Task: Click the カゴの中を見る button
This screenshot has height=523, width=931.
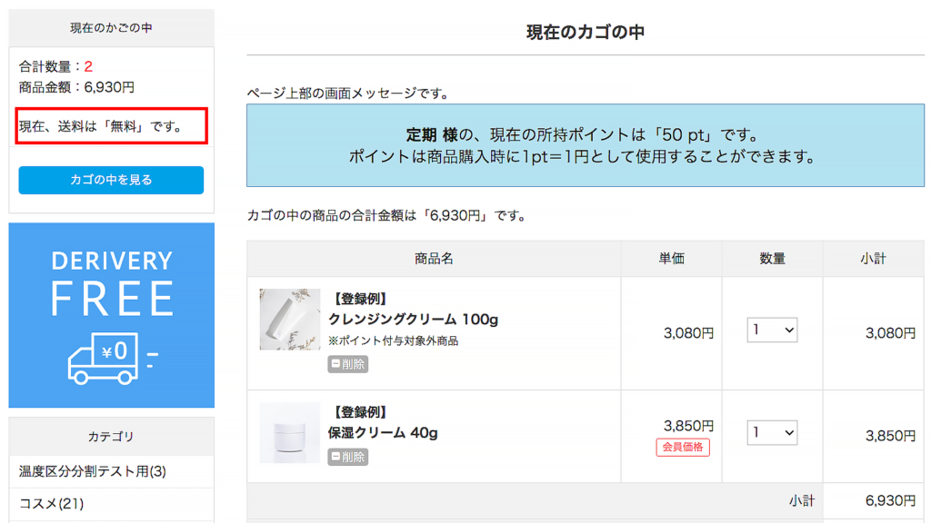Action: [x=111, y=180]
